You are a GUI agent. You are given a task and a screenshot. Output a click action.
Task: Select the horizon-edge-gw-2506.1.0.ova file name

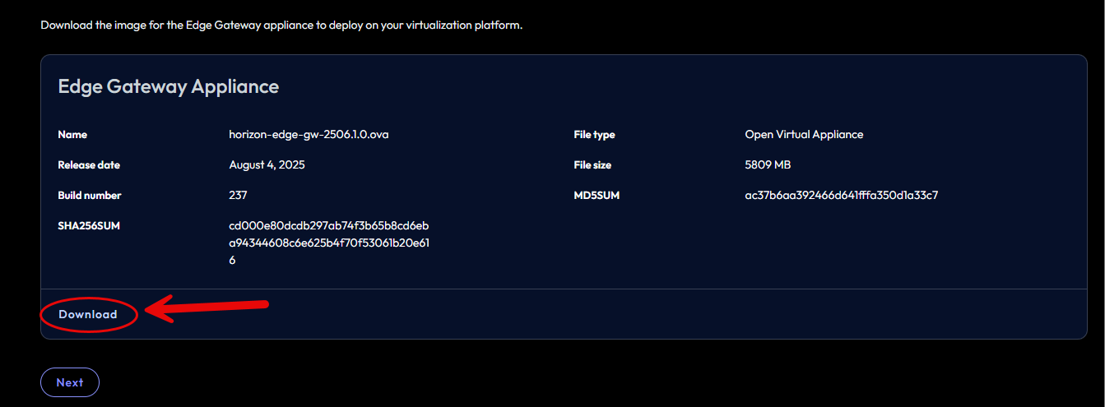309,134
